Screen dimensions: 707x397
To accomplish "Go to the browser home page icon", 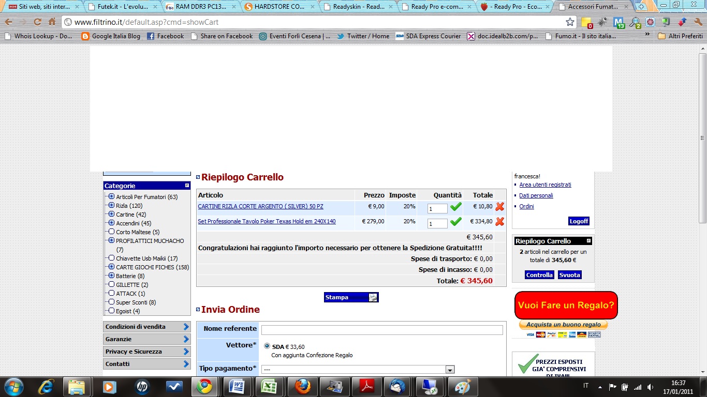I will pyautogui.click(x=52, y=22).
